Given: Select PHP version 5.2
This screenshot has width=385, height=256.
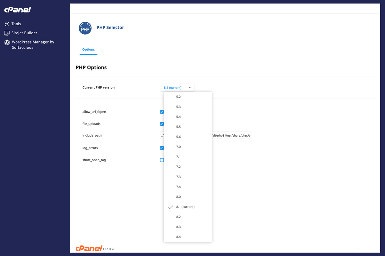Looking at the screenshot, I should click(x=188, y=97).
